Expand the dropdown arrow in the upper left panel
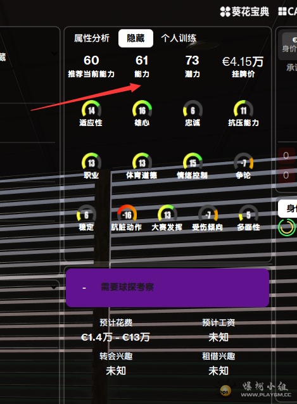297x404 pixels. coord(54,53)
